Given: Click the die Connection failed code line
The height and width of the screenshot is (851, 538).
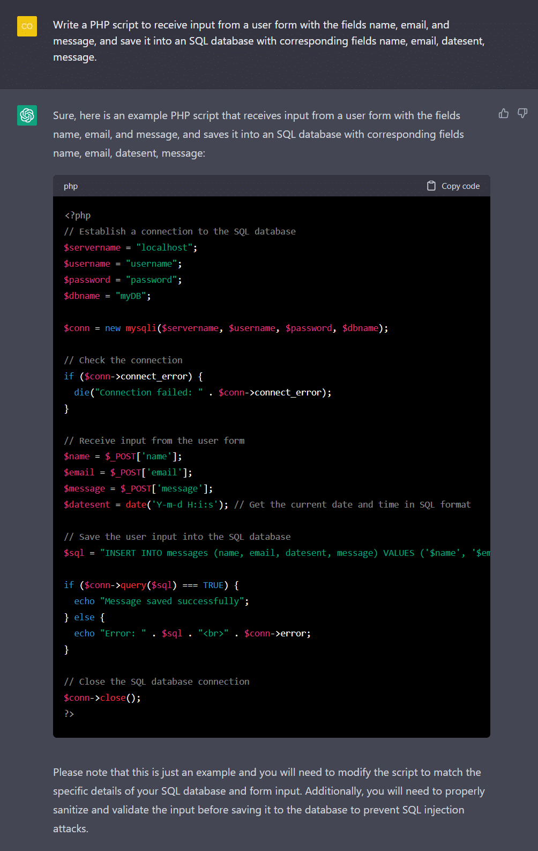Looking at the screenshot, I should [x=203, y=392].
